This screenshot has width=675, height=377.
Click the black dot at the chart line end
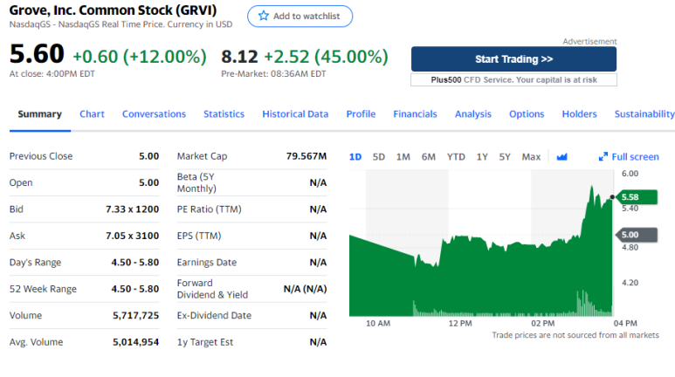click(x=612, y=197)
